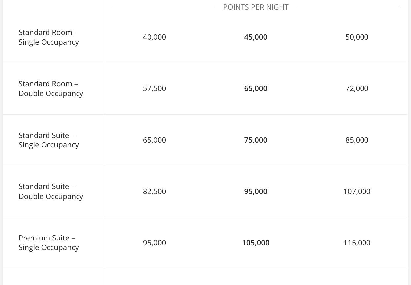Image resolution: width=411 pixels, height=285 pixels.
Task: Select Standard Suite – Double Occupancy row label
Action: [x=51, y=191]
